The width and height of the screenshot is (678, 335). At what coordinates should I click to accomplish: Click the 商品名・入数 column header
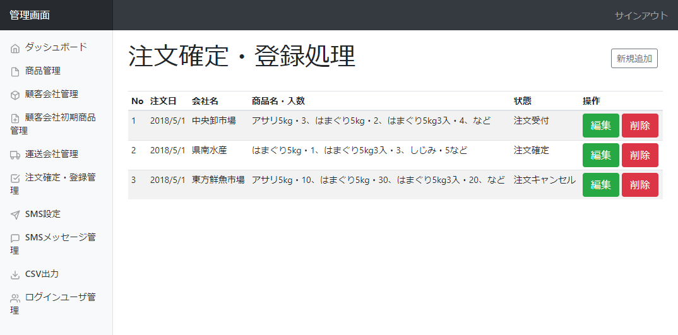coord(278,101)
